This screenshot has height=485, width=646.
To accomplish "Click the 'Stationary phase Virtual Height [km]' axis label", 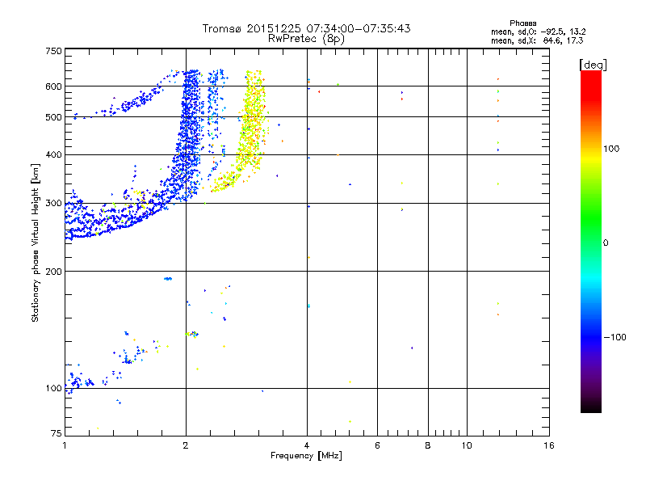I will 36,242.
